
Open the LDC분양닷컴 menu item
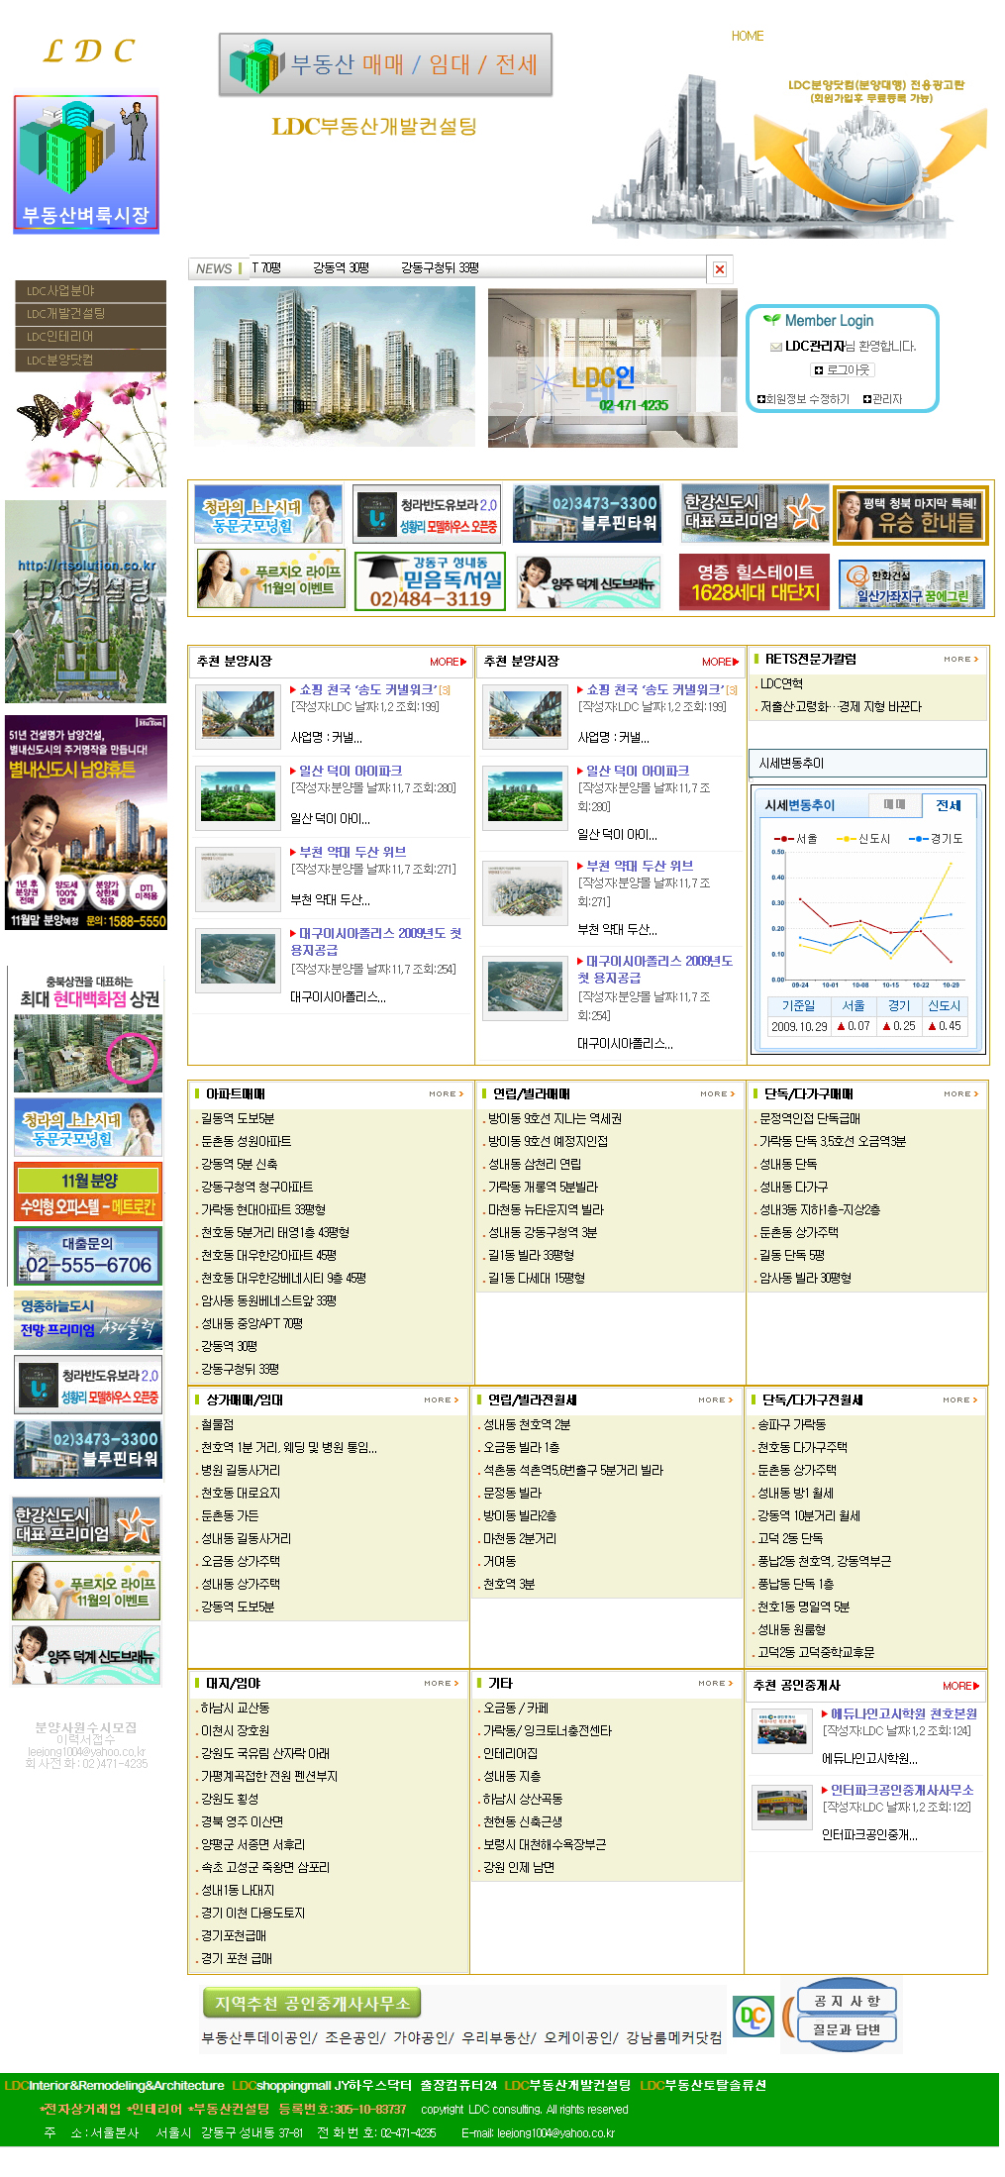pos(90,361)
